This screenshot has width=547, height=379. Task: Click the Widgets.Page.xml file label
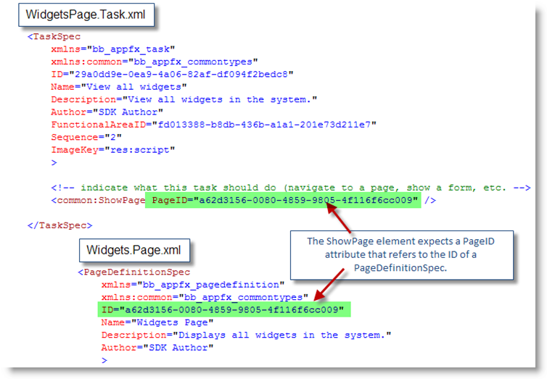(x=134, y=251)
